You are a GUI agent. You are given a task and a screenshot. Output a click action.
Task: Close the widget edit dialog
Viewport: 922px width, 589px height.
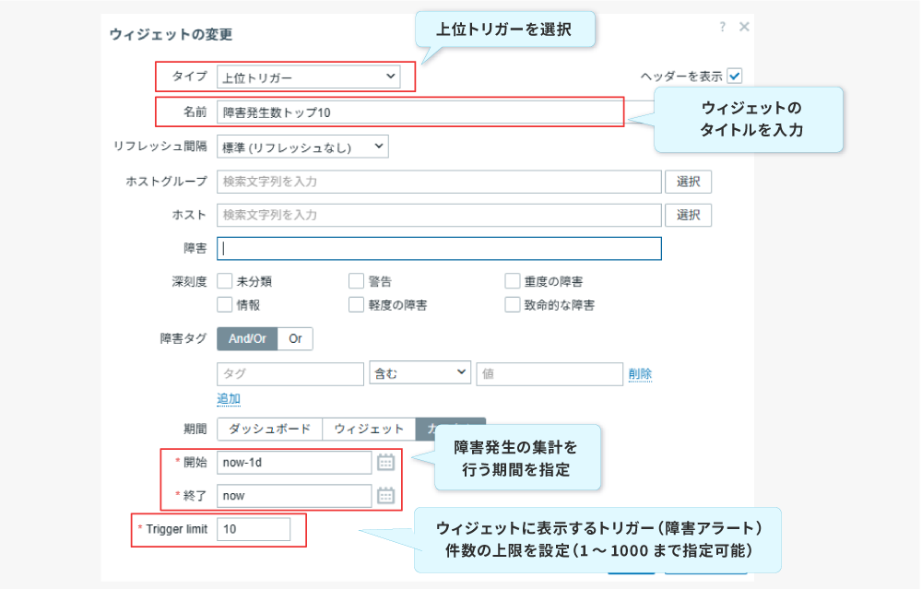pyautogui.click(x=744, y=27)
